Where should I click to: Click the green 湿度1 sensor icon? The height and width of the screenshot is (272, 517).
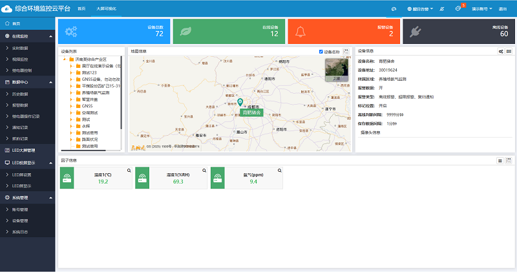click(142, 178)
